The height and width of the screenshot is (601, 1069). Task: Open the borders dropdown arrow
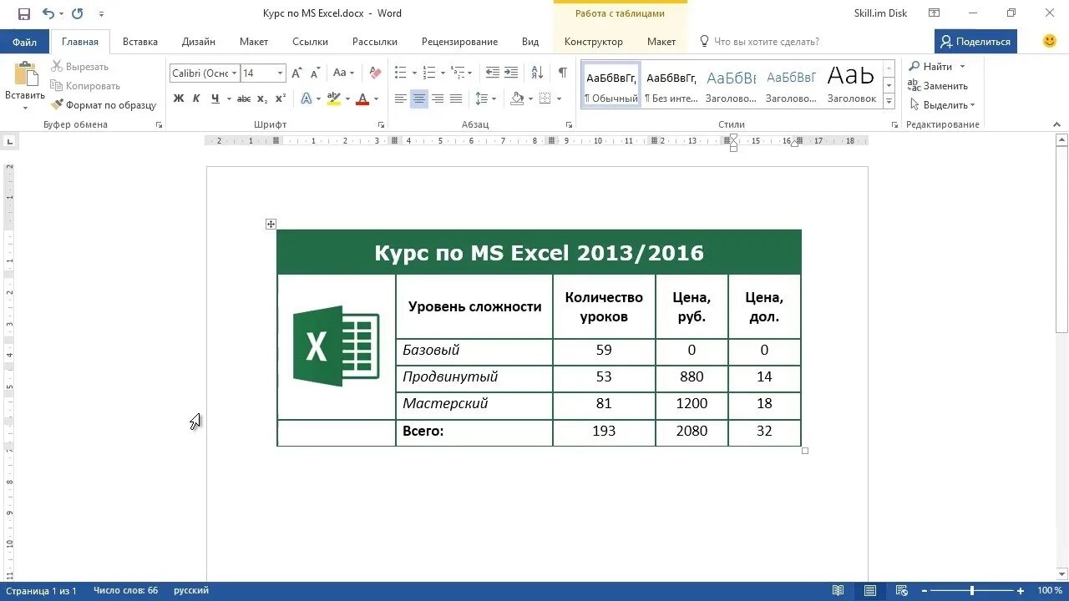(x=558, y=98)
